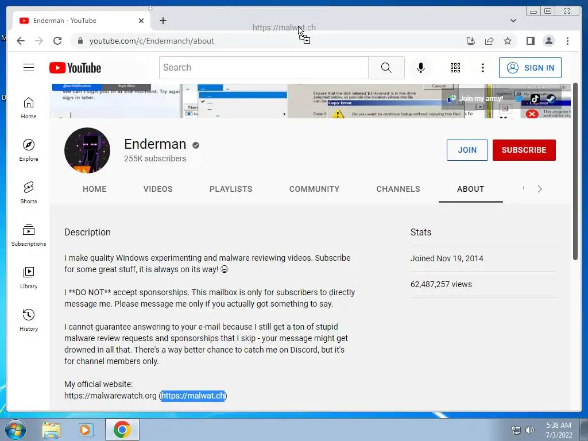
Task: Open Windows Media Player from taskbar
Action: (x=86, y=430)
